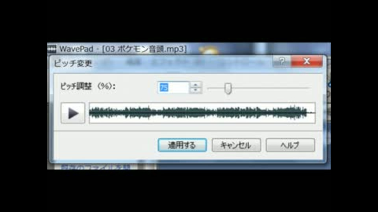Click the pitch percent input field
The width and height of the screenshot is (378, 212).
coord(173,88)
